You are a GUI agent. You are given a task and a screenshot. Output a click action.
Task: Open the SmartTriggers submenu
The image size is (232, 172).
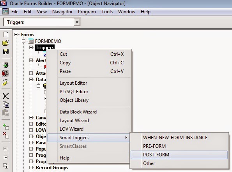click(89, 138)
